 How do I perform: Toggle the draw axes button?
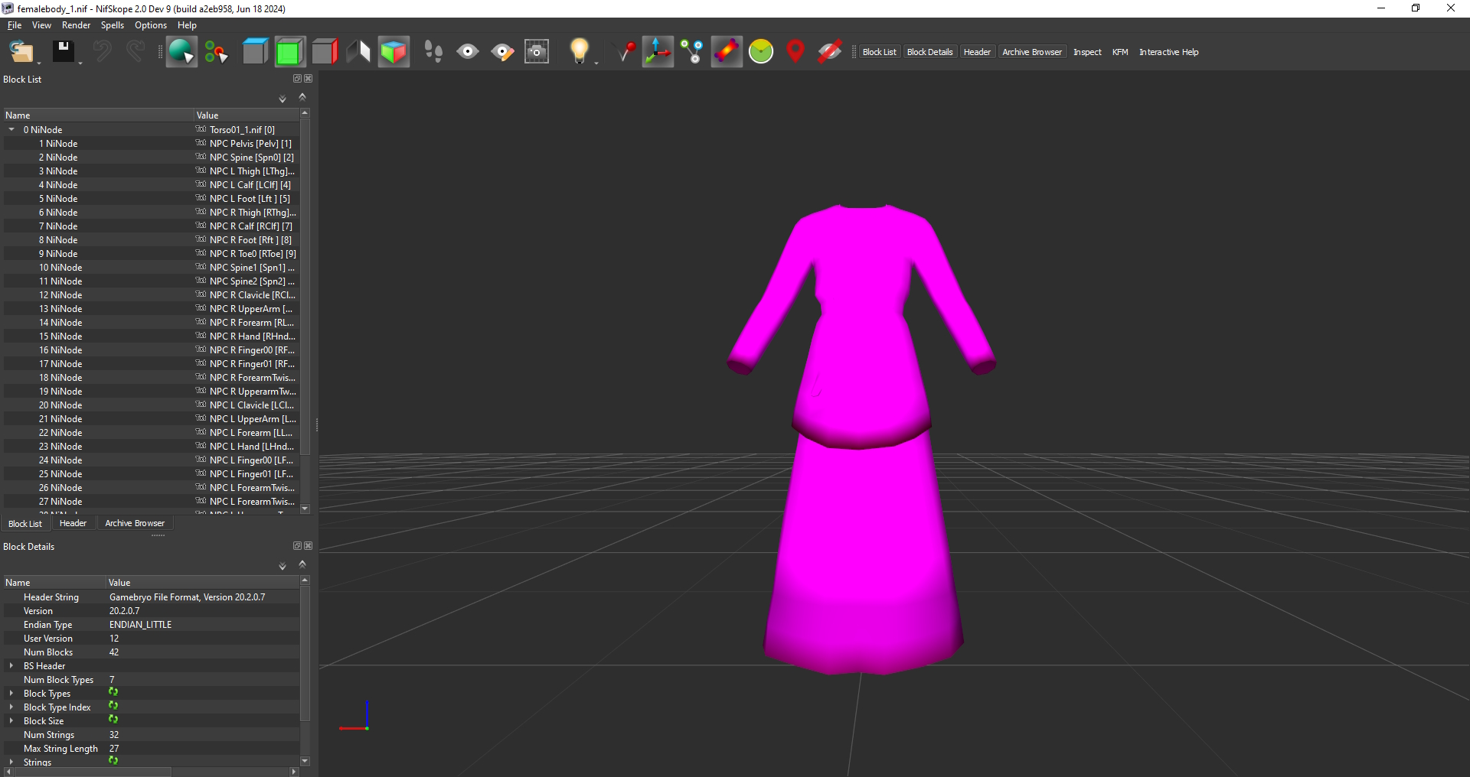pyautogui.click(x=658, y=52)
